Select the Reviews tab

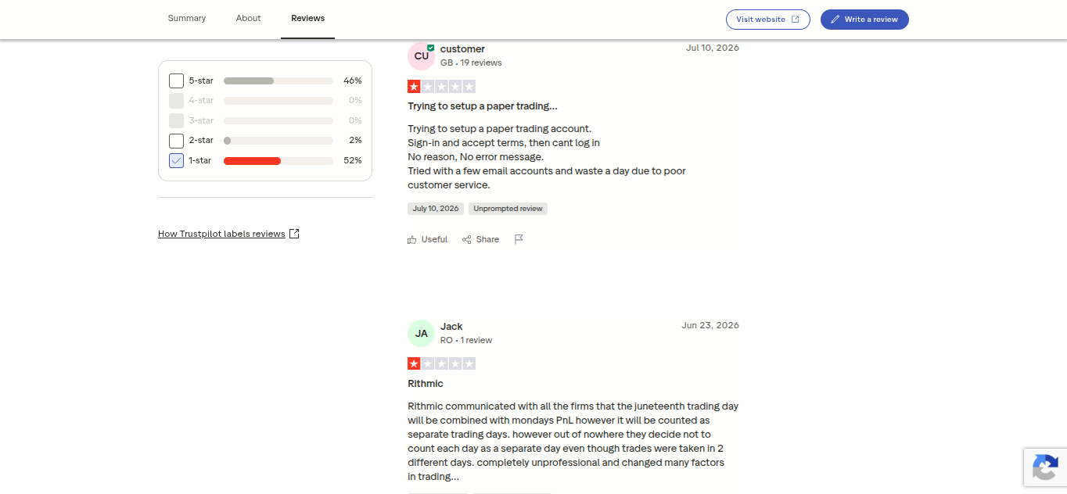pyautogui.click(x=307, y=18)
